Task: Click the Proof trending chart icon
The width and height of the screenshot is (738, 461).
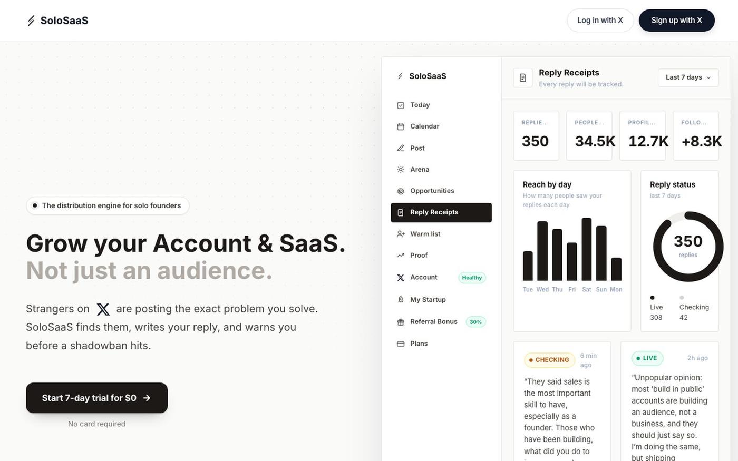Action: (401, 256)
